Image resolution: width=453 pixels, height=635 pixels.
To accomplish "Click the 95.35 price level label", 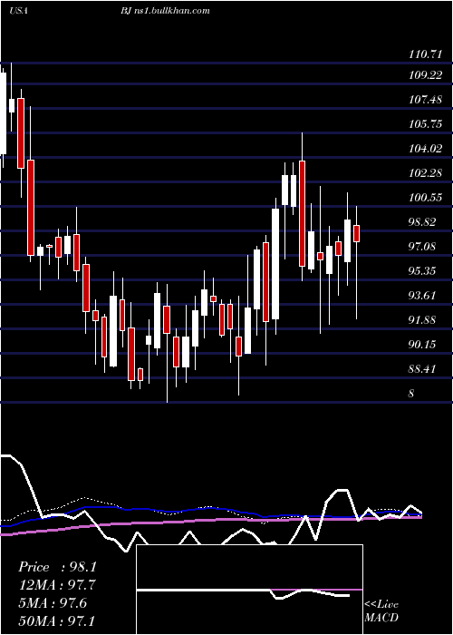I will (x=422, y=271).
